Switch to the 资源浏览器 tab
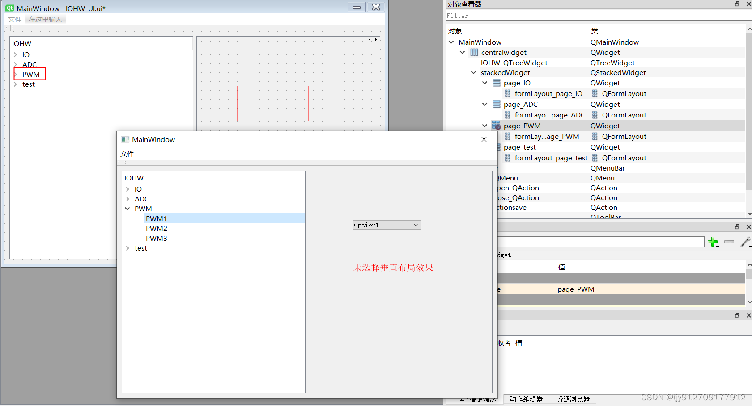The image size is (752, 406). tap(573, 399)
